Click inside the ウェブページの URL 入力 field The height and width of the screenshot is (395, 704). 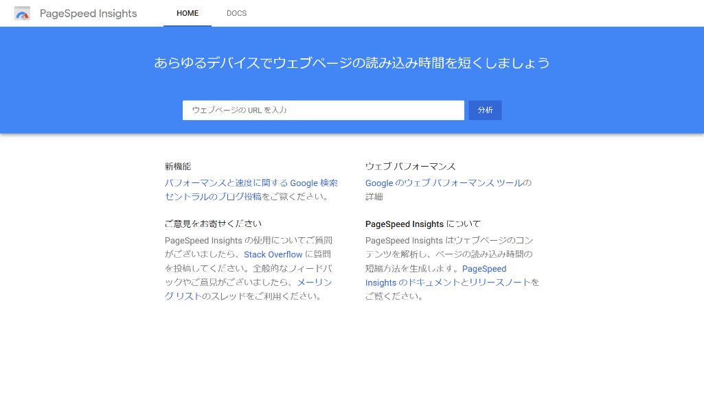coord(323,110)
